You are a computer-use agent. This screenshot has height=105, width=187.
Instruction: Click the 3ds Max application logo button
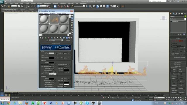click(x=2, y=2)
